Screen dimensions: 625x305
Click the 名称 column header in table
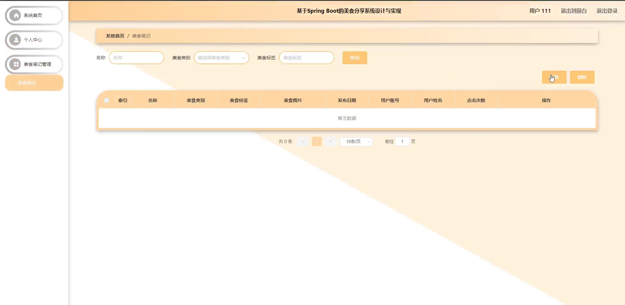pyautogui.click(x=153, y=100)
